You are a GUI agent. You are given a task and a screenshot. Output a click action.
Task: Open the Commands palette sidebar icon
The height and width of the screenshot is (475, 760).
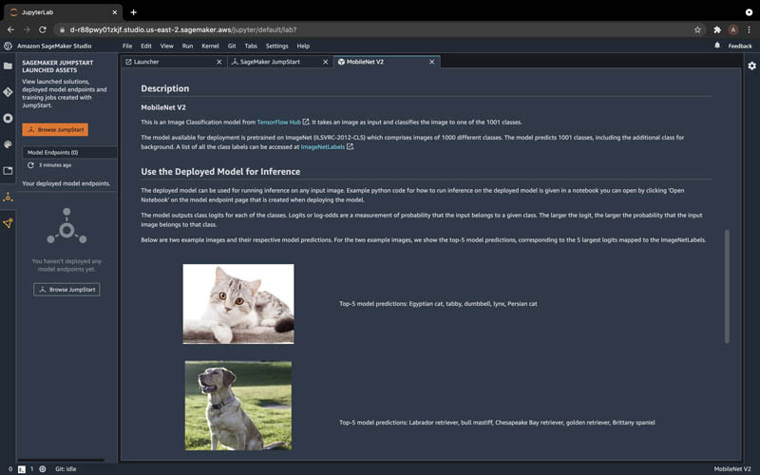click(x=8, y=144)
